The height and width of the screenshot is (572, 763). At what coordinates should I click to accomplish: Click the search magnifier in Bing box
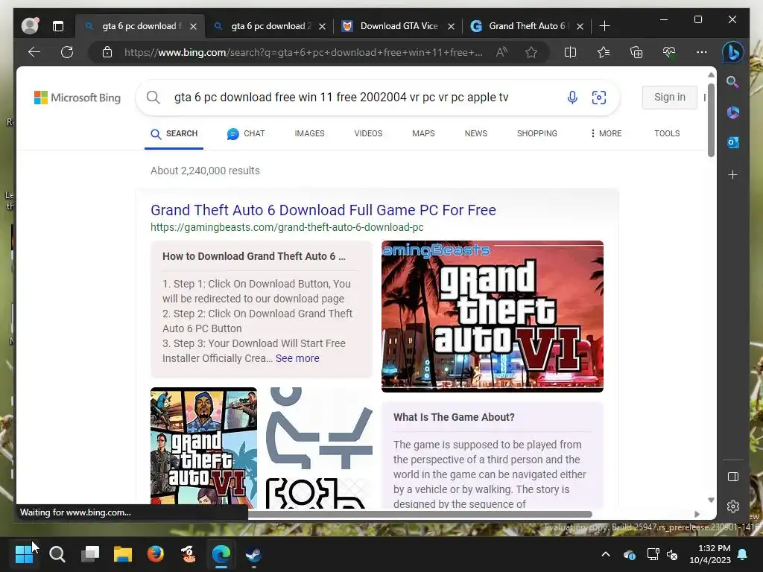point(153,98)
